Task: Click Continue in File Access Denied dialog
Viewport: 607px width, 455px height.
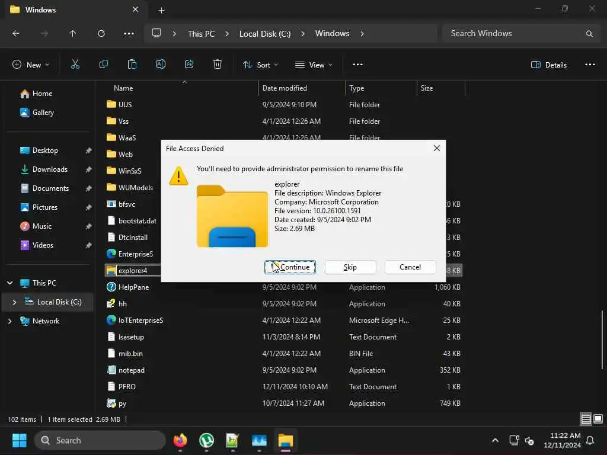Action: pyautogui.click(x=290, y=267)
